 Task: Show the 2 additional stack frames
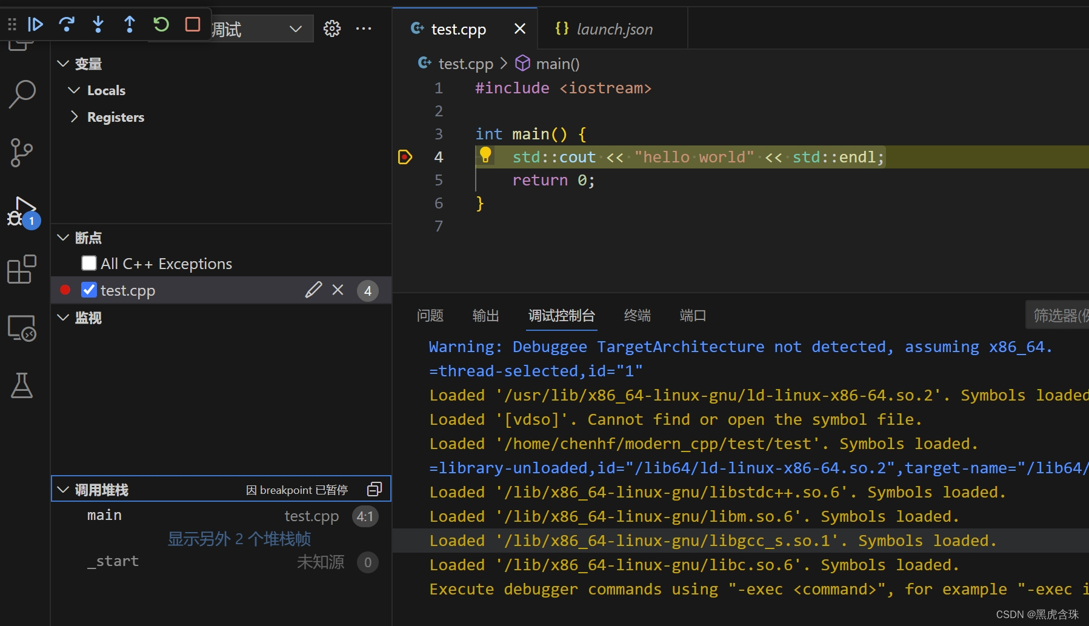[239, 539]
